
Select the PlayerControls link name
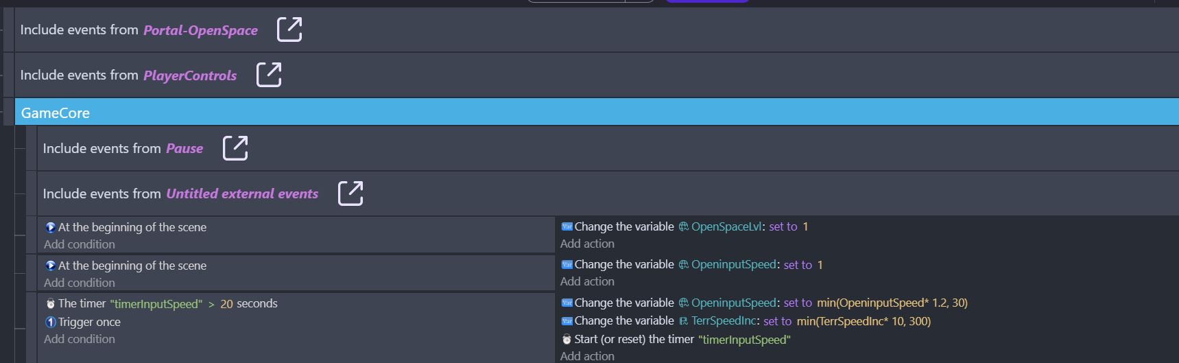[x=190, y=75]
